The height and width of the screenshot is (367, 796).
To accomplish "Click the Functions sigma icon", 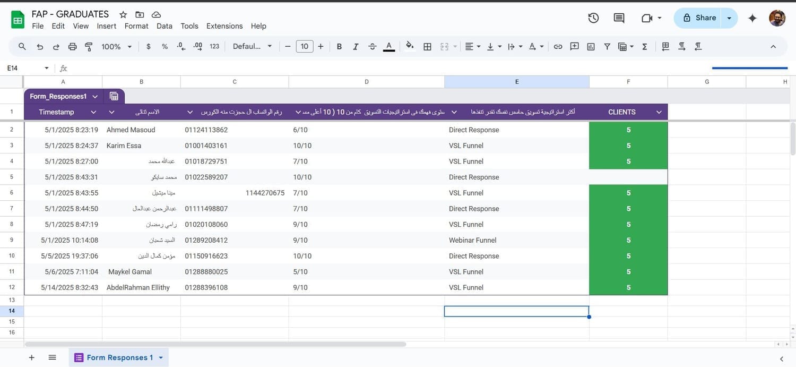I will click(645, 47).
